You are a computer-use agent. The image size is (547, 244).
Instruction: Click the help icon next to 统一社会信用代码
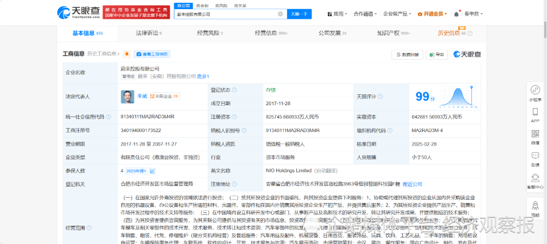[108, 117]
